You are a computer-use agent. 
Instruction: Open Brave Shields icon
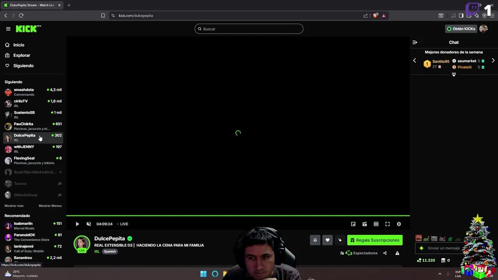375,16
